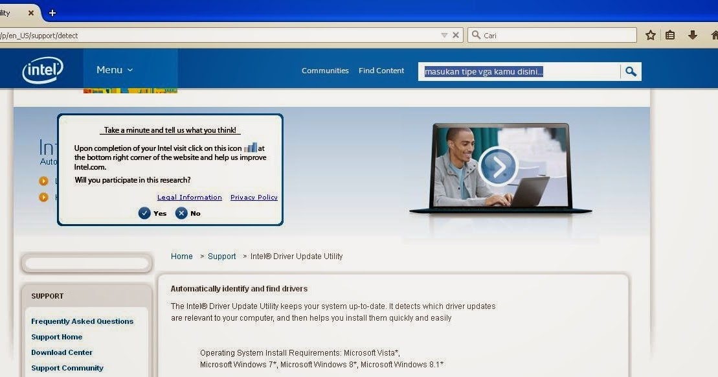
Task: Click the SUPPORT sidebar heading
Action: 47,296
